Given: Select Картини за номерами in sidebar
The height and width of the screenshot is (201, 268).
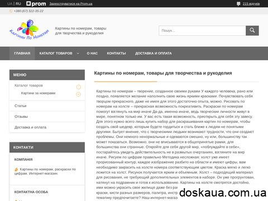Looking at the screenshot, I should [38, 93].
